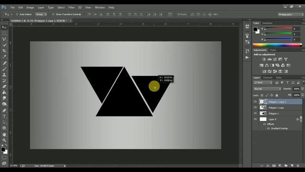This screenshot has width=305, height=172.
Task: Add a Brightness/Contrast adjustment
Action: (264, 59)
